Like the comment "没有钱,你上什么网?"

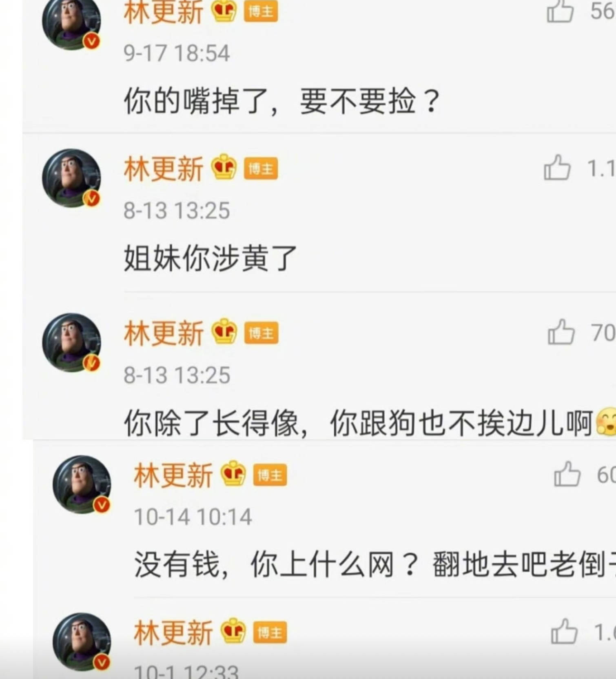(567, 474)
